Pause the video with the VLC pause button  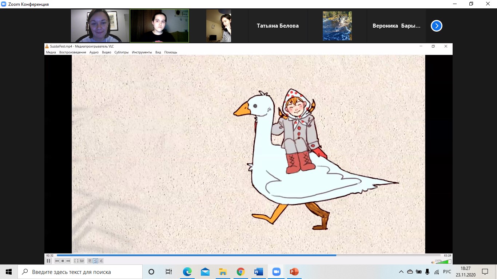click(x=48, y=261)
